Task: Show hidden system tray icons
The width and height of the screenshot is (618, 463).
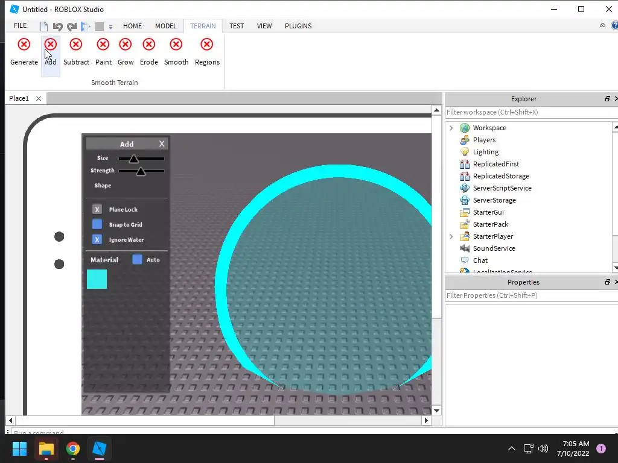Action: click(512, 449)
